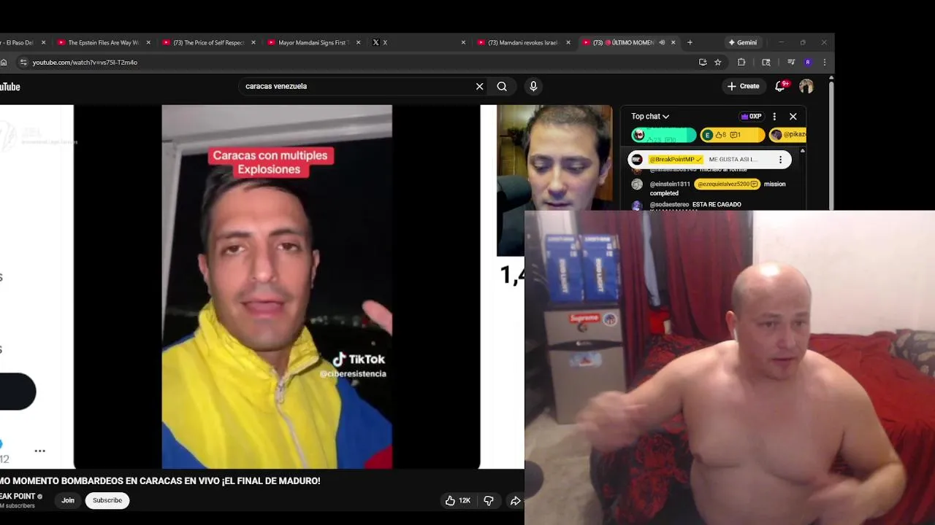Close the 'Mamdani revokes Israel' tab
Screen dimensions: 935x525
pyautogui.click(x=568, y=42)
